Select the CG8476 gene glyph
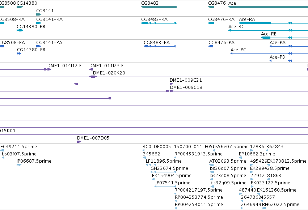 click(211, 7)
